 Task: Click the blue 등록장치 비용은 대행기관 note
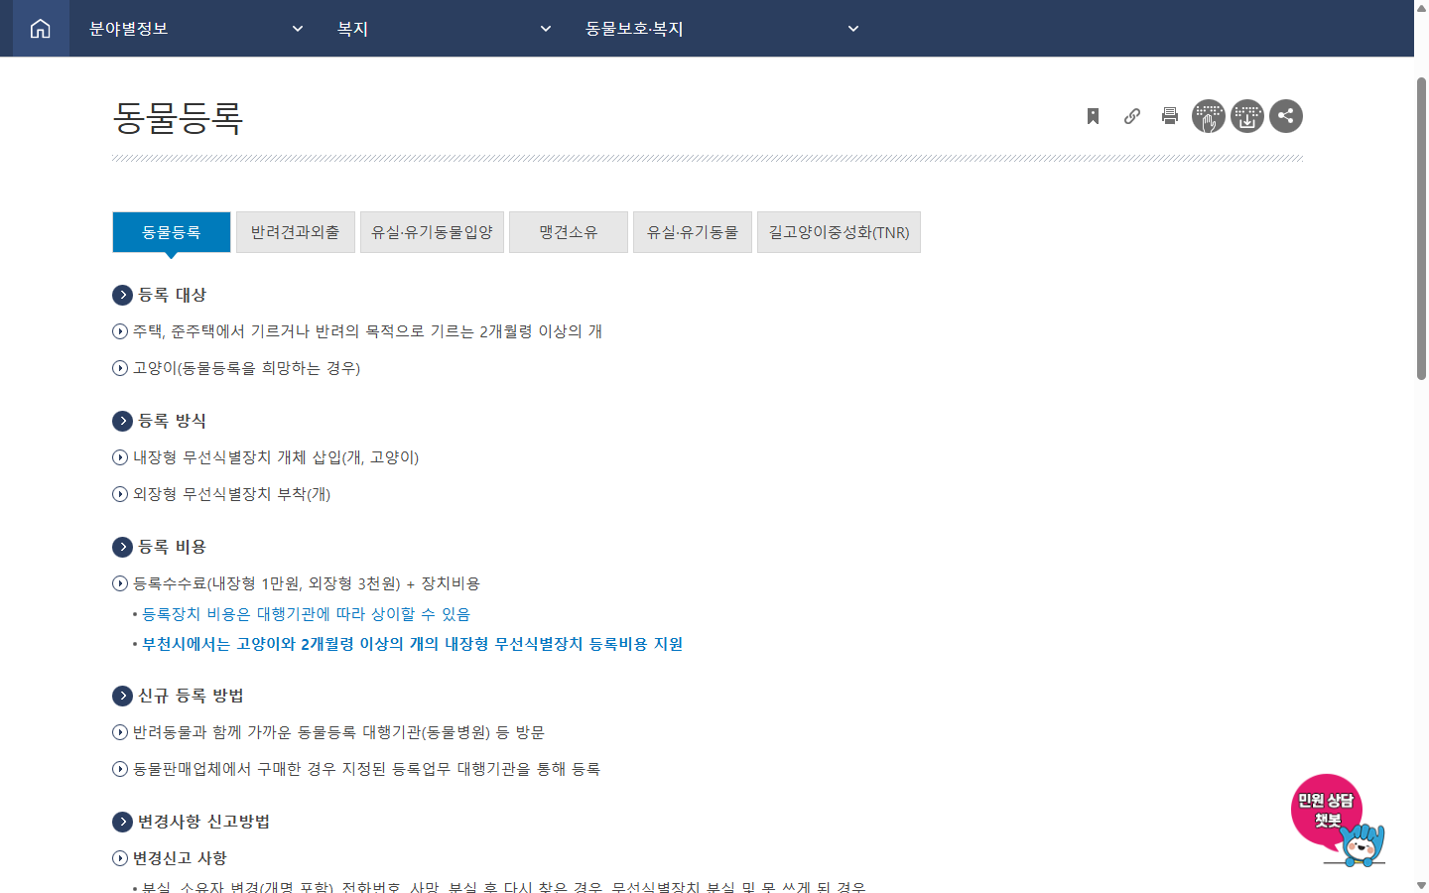click(x=306, y=614)
